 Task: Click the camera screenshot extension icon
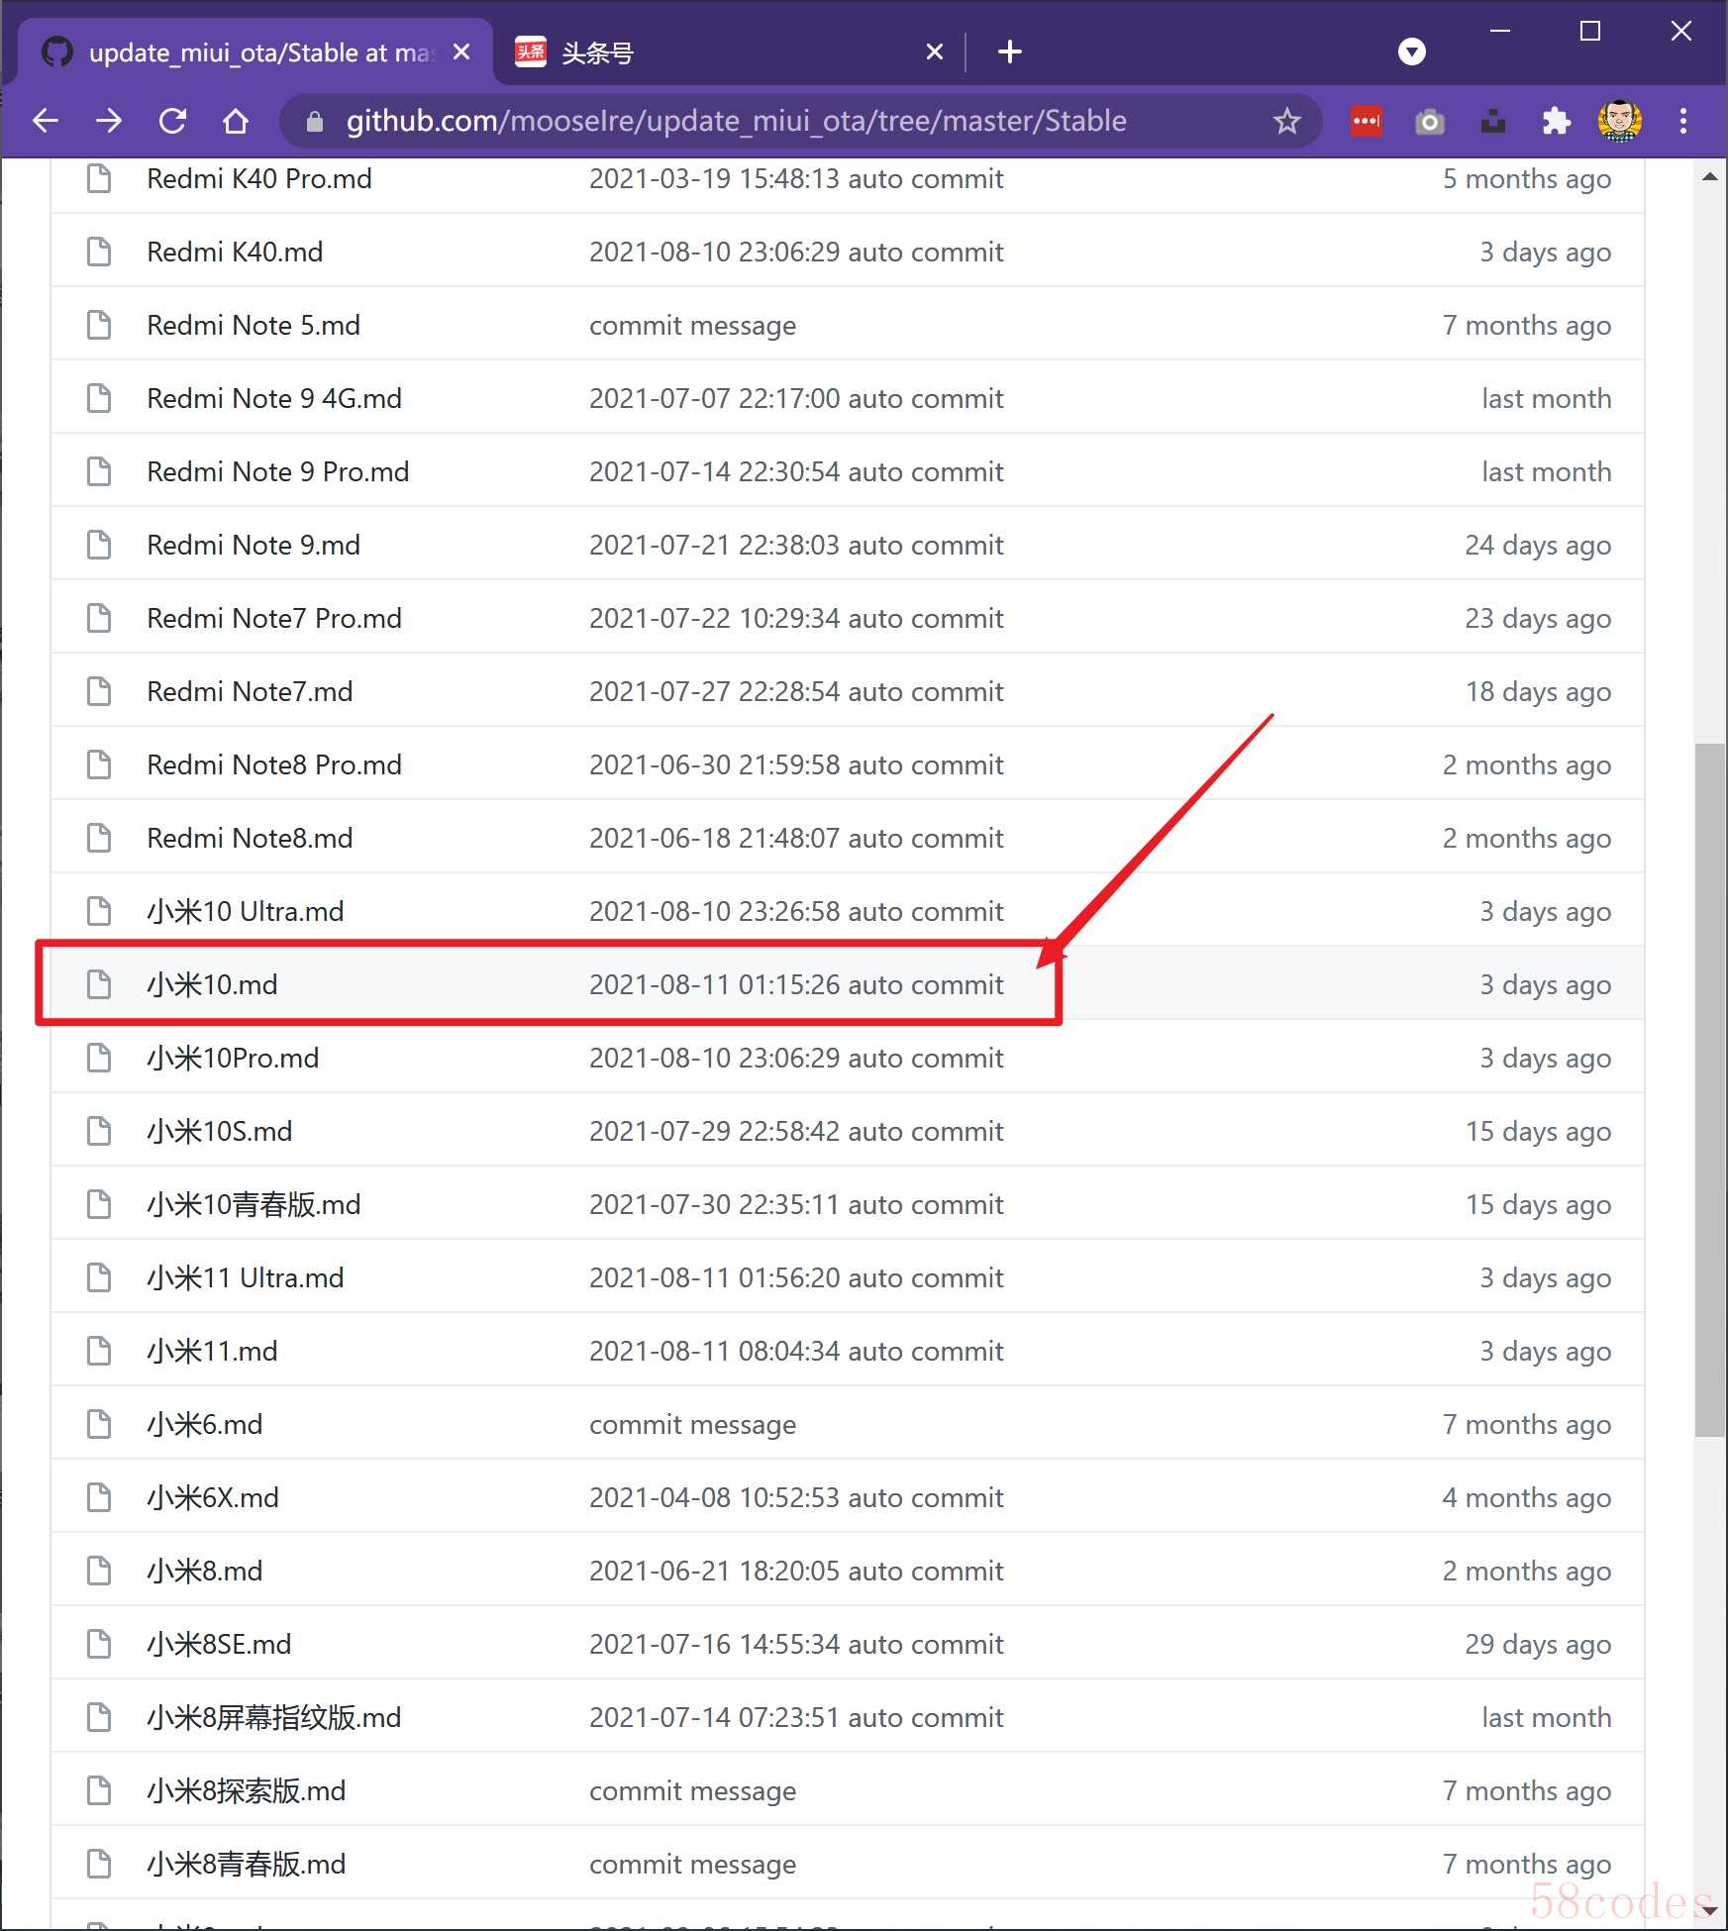coord(1429,122)
